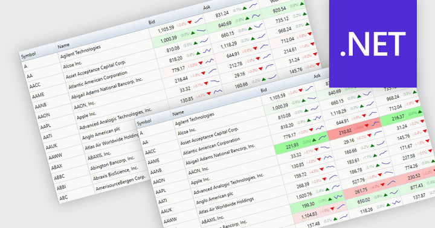The width and height of the screenshot is (435, 228).
Task: Click the green up arrow beside 1,020.76
Action: [327, 189]
